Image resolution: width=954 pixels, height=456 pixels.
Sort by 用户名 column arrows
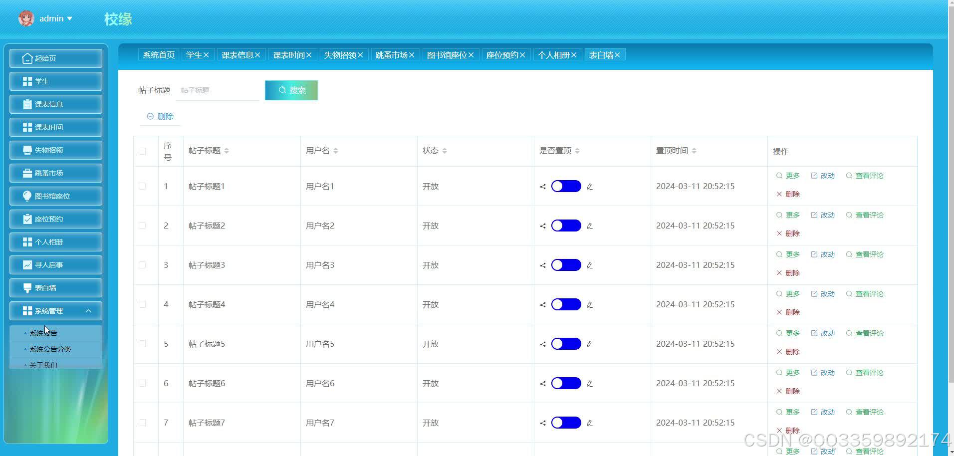tap(336, 151)
